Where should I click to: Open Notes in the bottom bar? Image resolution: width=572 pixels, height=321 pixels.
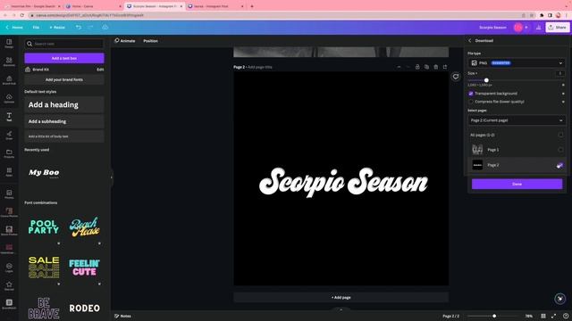tap(123, 316)
